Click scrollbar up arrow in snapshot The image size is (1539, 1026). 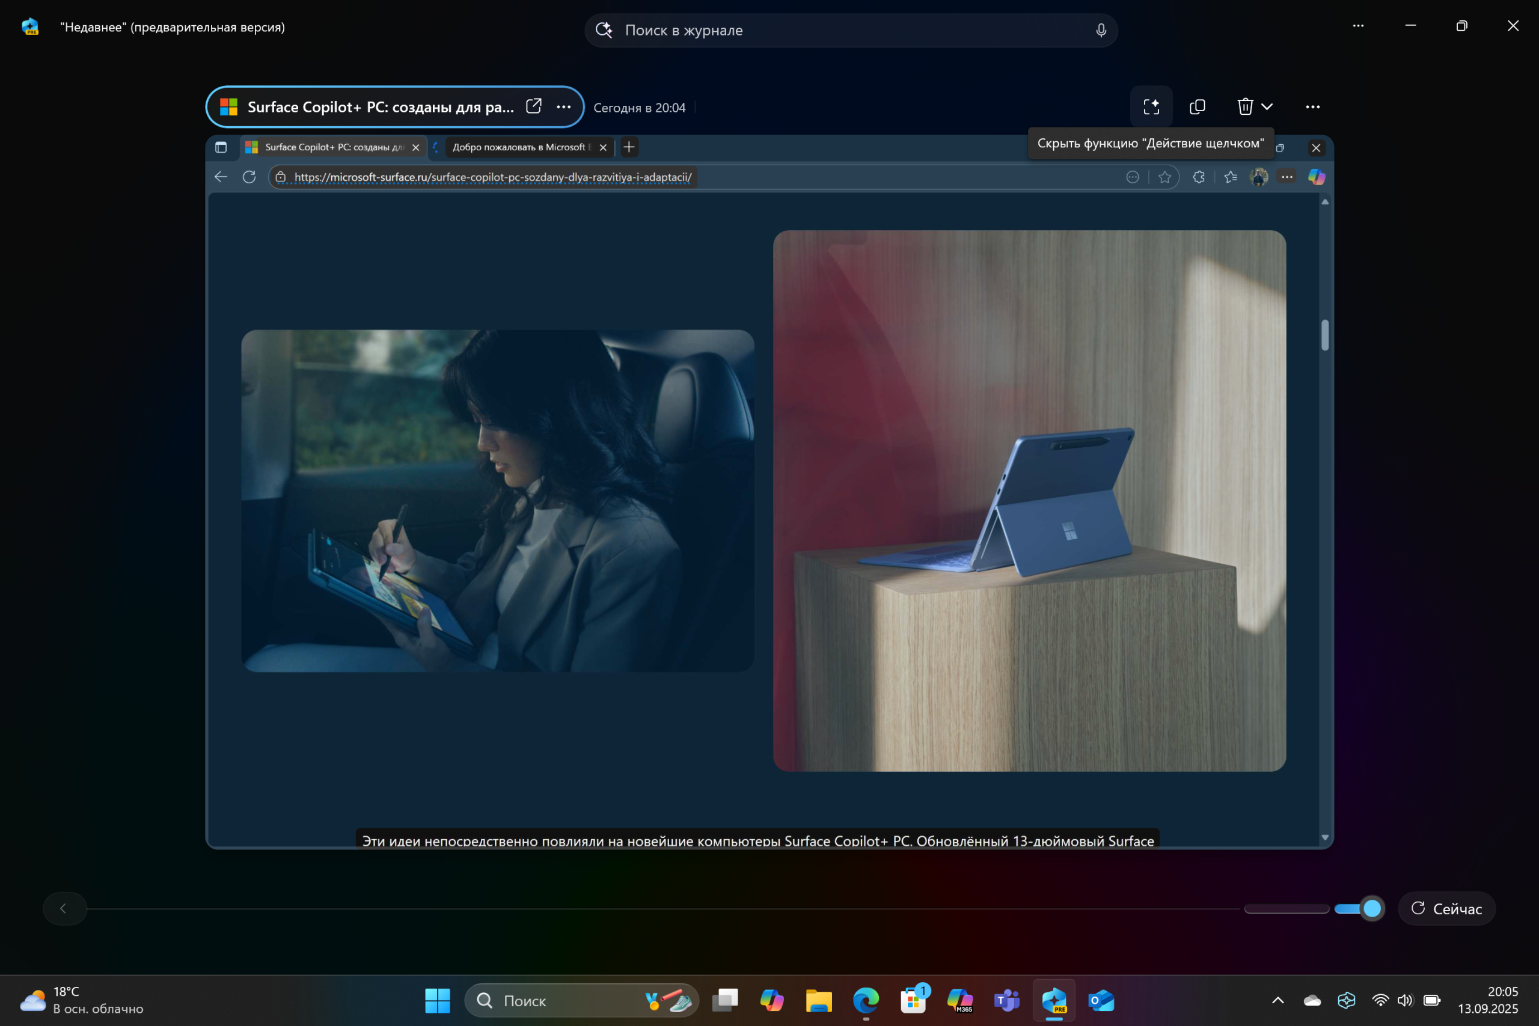[x=1325, y=202]
